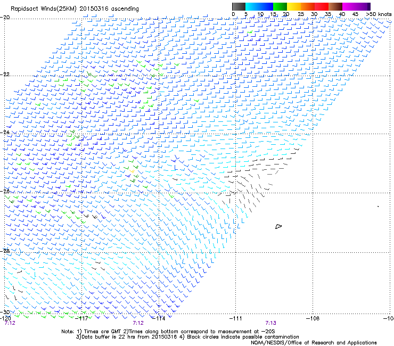This screenshot has width=394, height=346.
Task: Click the '30' label under the color bar
Action: point(314,14)
